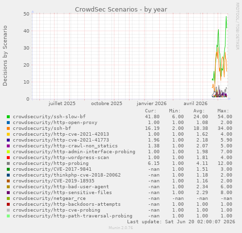The height and width of the screenshot is (233, 242).
Task: Select the crowdsecurity/ssh-slow-bf legend label
Action: [x=49, y=117]
